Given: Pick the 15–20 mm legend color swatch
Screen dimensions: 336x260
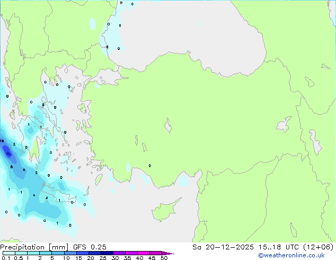Looking at the screenshot, I should click(83, 253).
